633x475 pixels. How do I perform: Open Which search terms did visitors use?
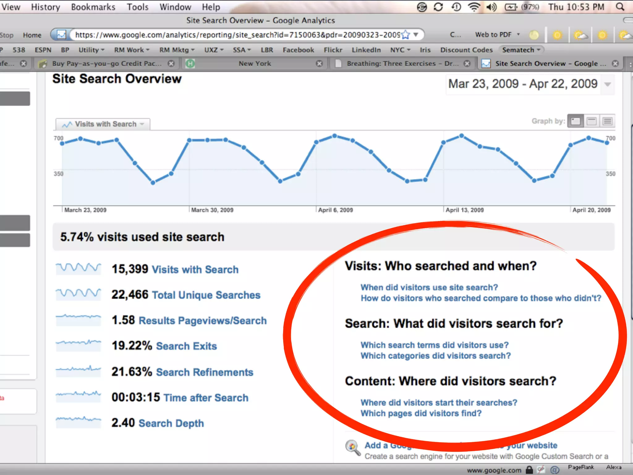pyautogui.click(x=434, y=345)
